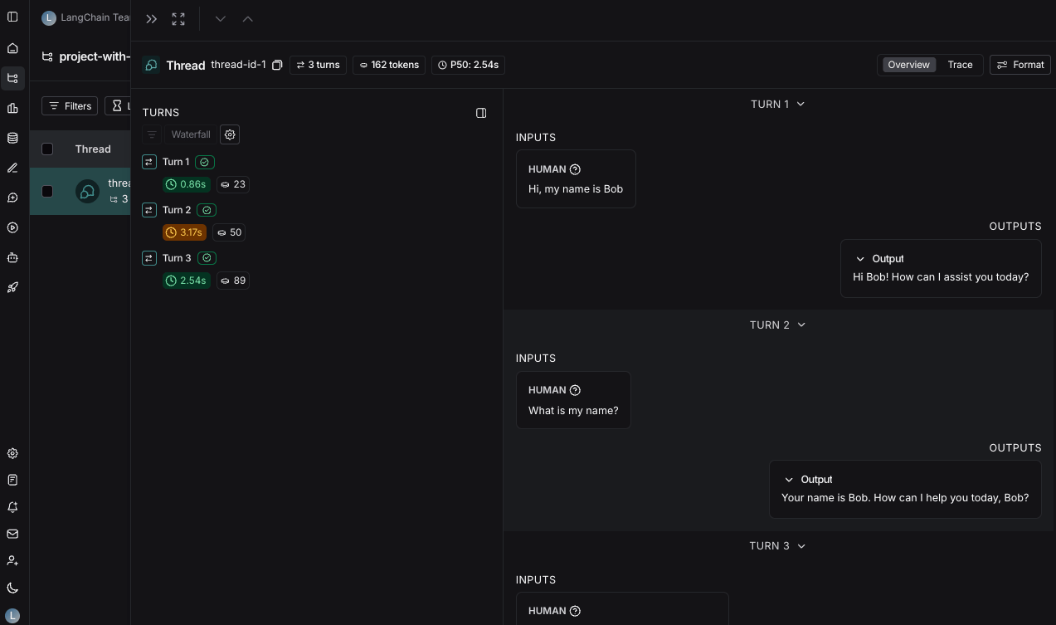Click the 23 token count of Turn 1

coord(232,184)
